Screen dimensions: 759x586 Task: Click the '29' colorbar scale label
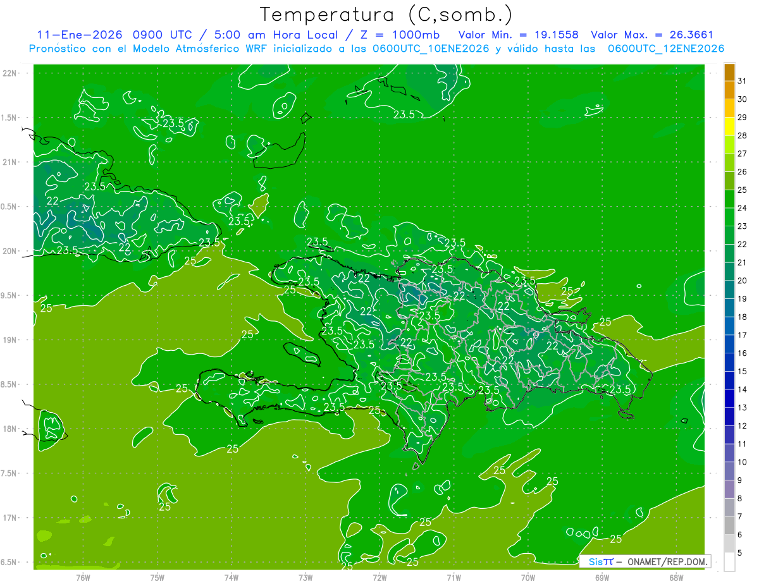[743, 117]
